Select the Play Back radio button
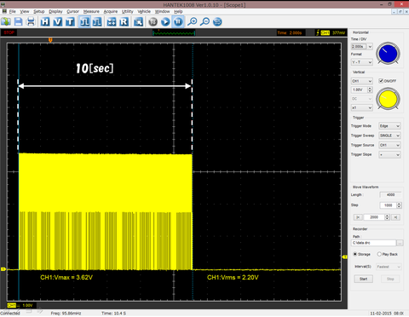The width and height of the screenshot is (409, 317). point(379,254)
